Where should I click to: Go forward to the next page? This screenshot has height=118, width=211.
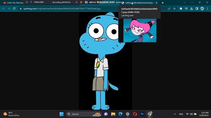click(x=9, y=8)
